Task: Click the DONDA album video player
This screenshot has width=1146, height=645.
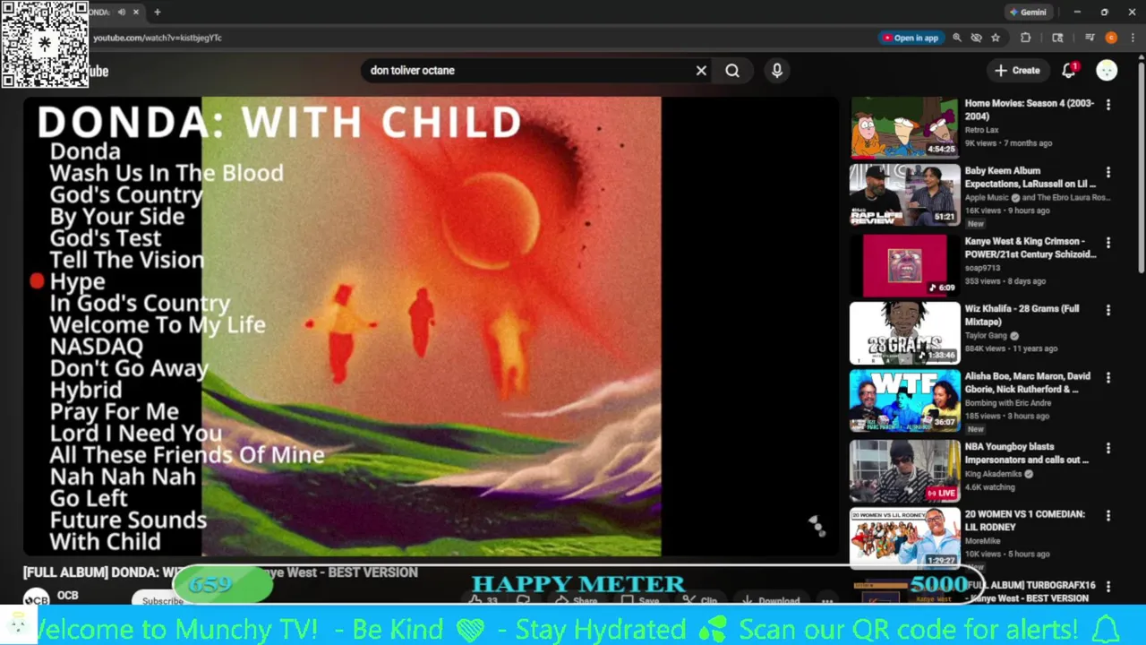Action: coord(432,326)
